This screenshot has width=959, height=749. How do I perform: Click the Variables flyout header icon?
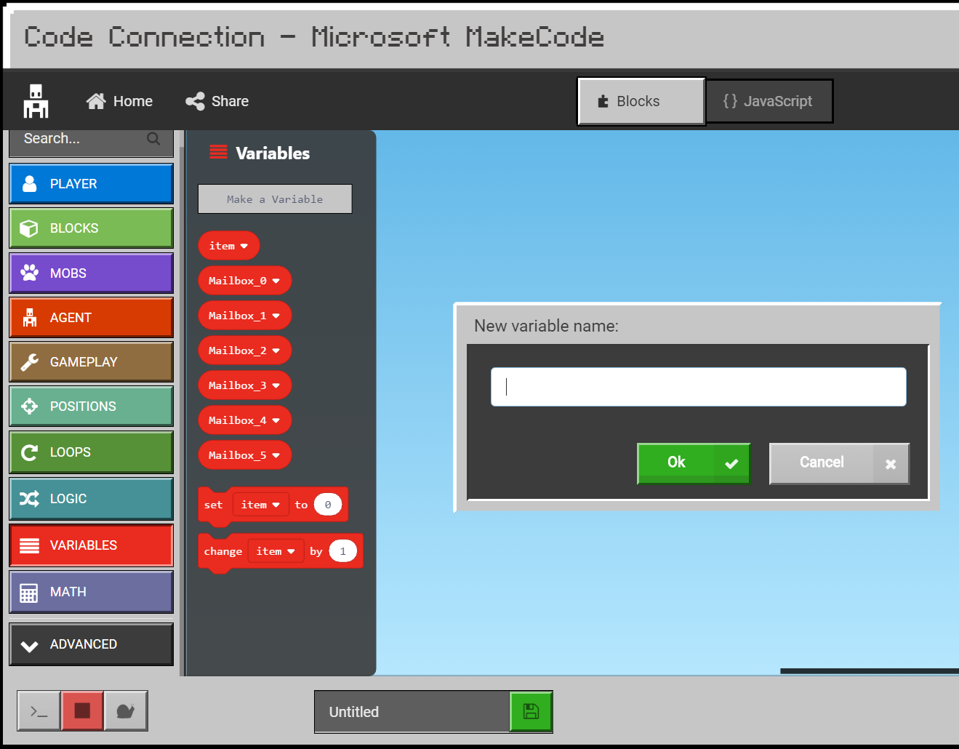point(218,152)
